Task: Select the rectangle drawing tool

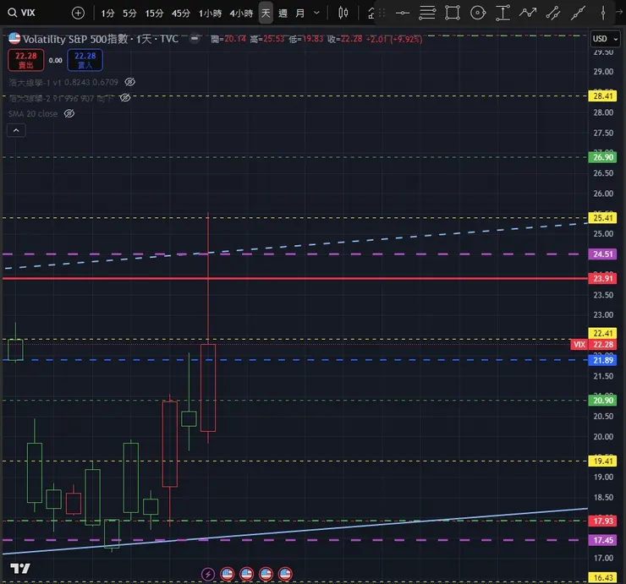Action: [x=453, y=13]
